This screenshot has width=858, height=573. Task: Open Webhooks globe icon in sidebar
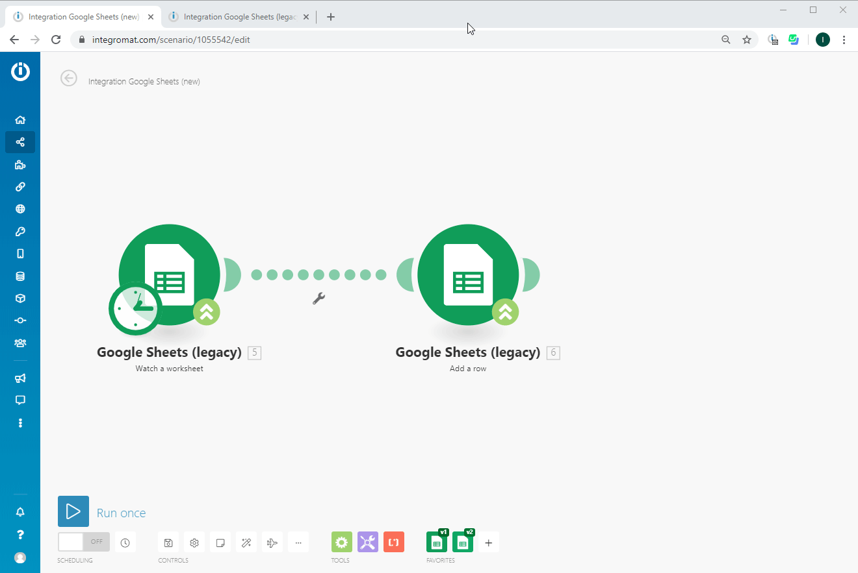20,209
